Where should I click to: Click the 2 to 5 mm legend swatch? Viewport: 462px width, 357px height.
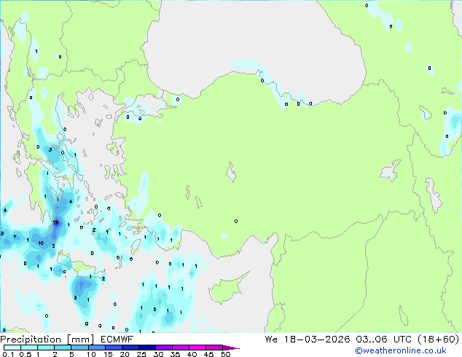click(x=63, y=348)
